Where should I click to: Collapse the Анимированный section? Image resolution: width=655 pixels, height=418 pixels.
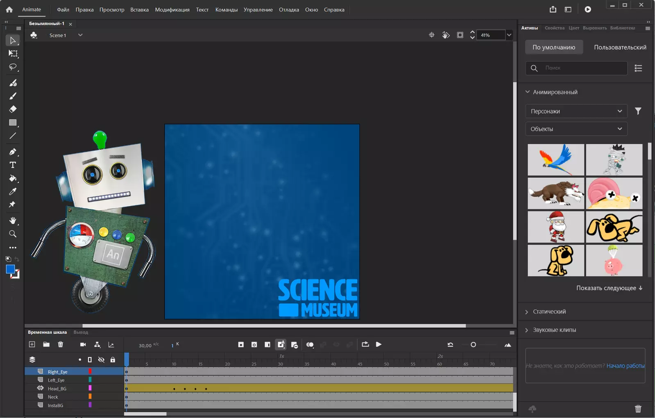(528, 92)
